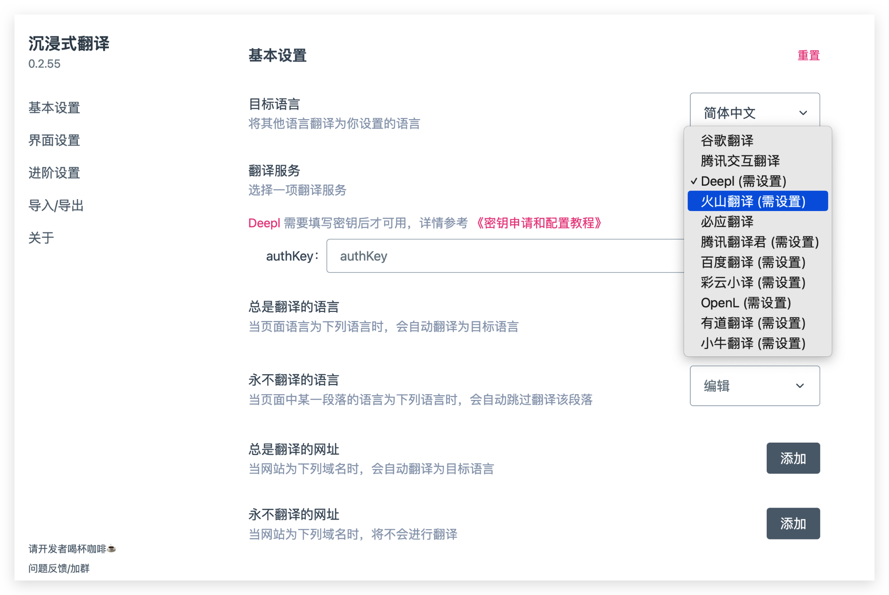Click the 0.2.55 version number

click(44, 64)
